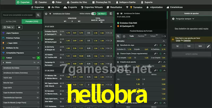Click the soccer ball icon in match header
The image size is (212, 108).
(118, 14)
